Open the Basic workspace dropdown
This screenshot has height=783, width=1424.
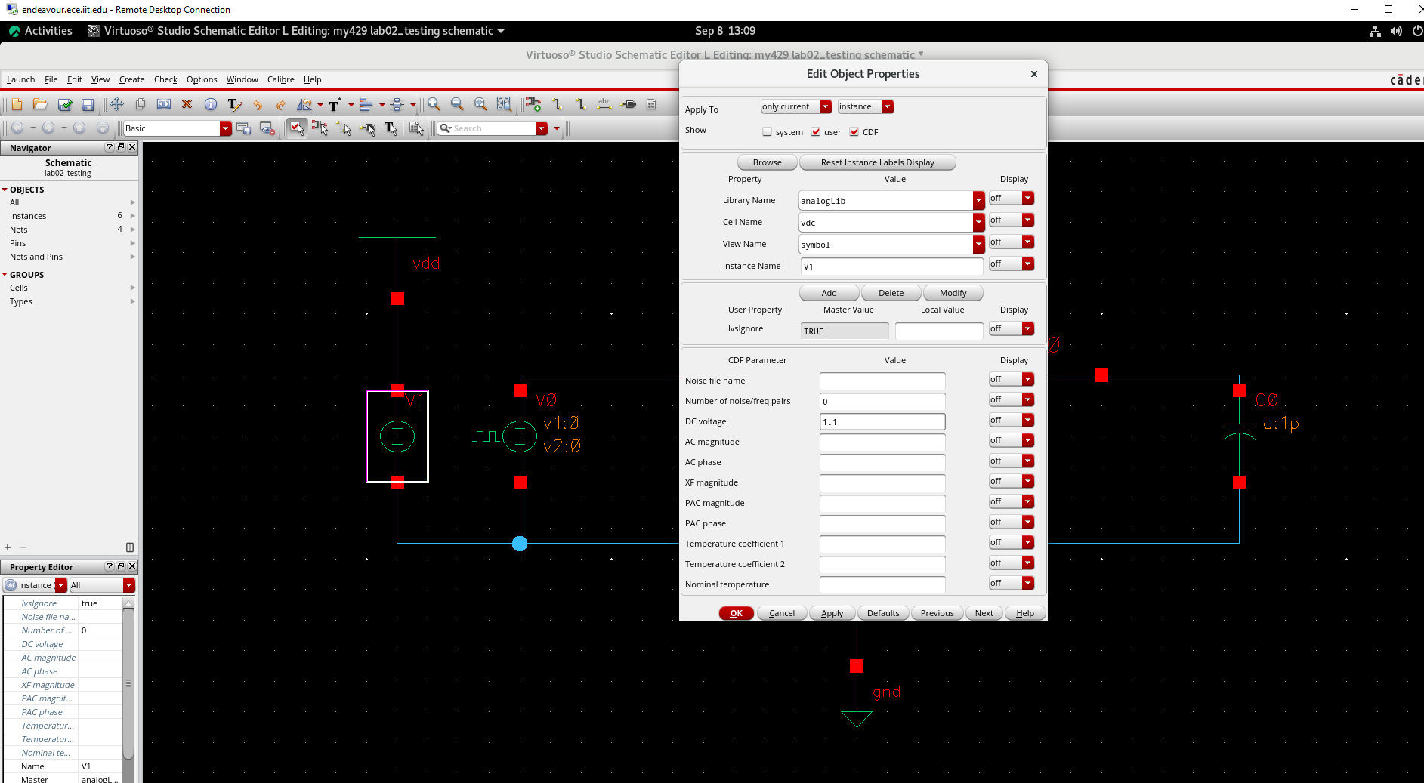226,128
